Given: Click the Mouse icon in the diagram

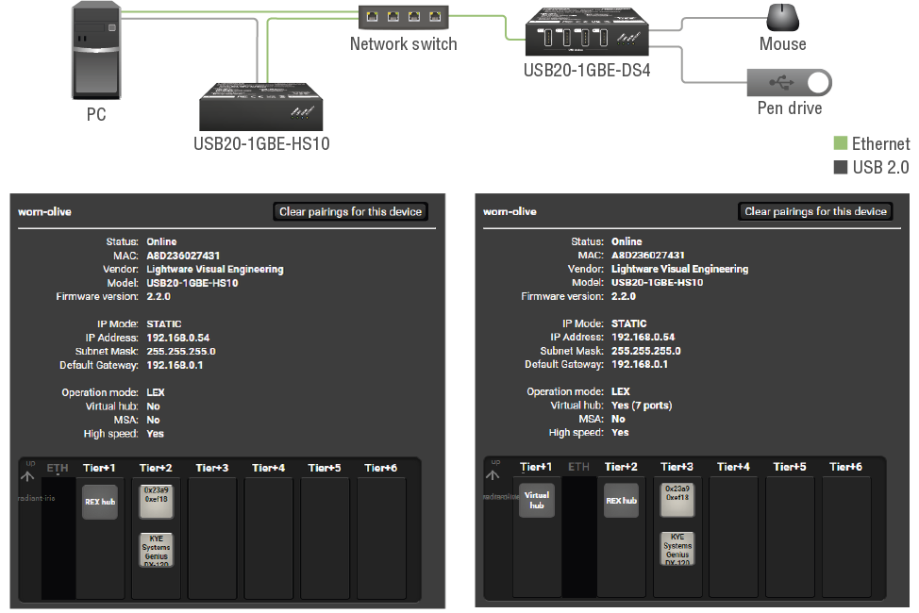Looking at the screenshot, I should 782,17.
